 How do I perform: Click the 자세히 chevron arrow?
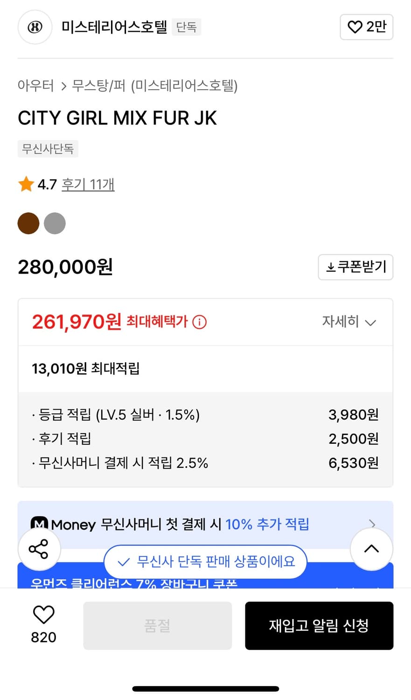370,322
